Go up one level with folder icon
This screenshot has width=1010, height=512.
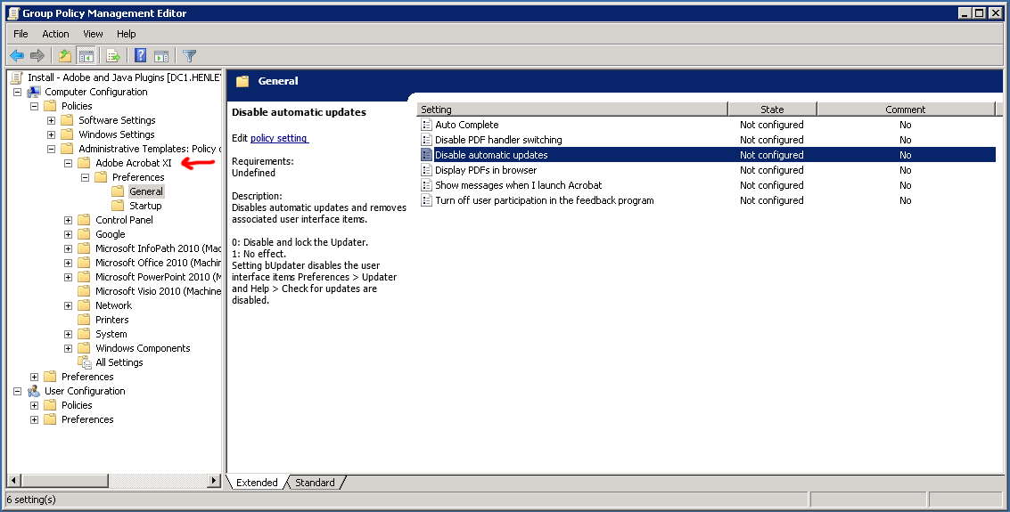click(x=65, y=56)
